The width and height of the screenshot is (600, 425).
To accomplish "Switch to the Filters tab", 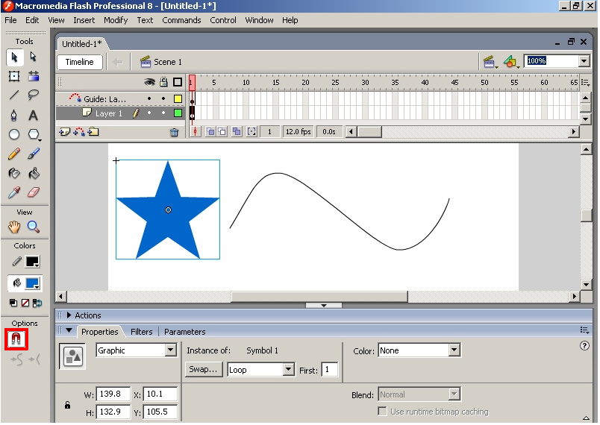I will point(142,332).
